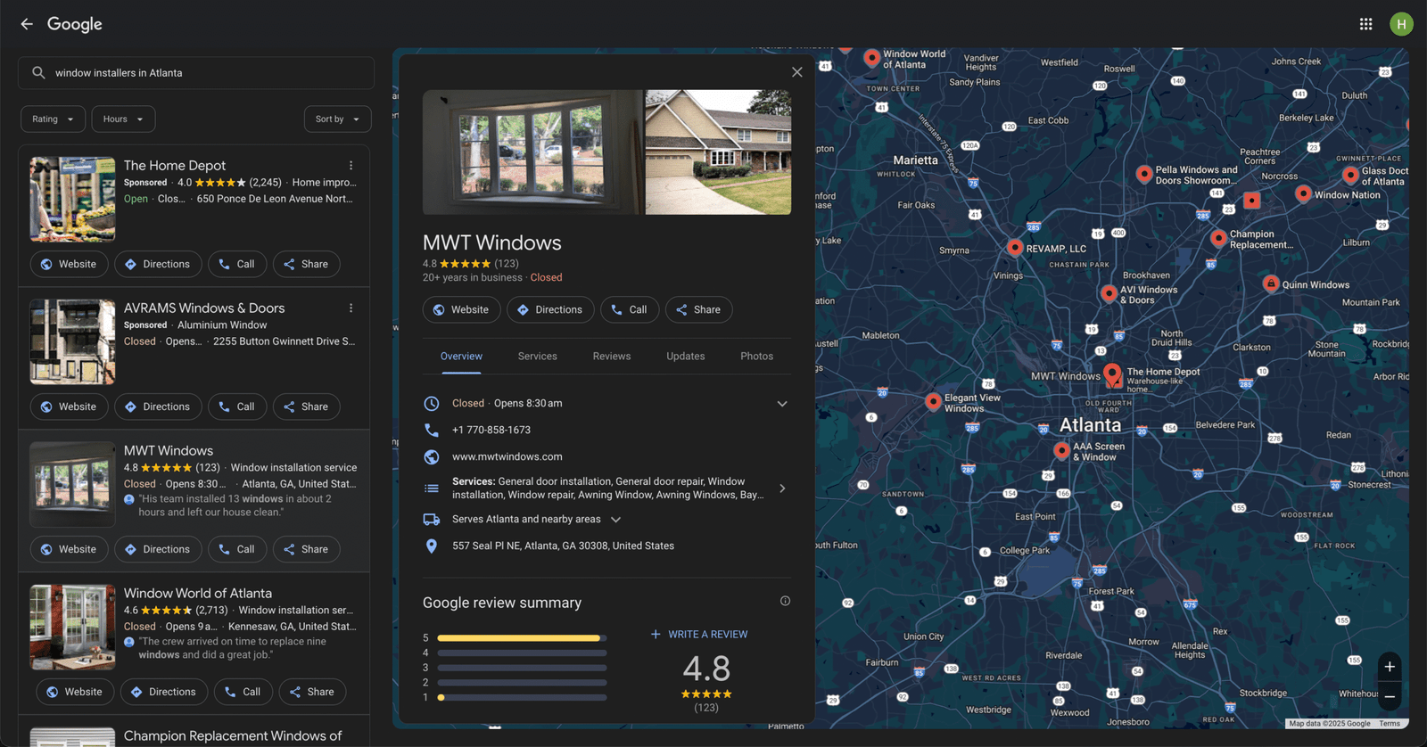Screen dimensions: 1427x747
Task: Click the Terms link on the map
Action: 1390,724
